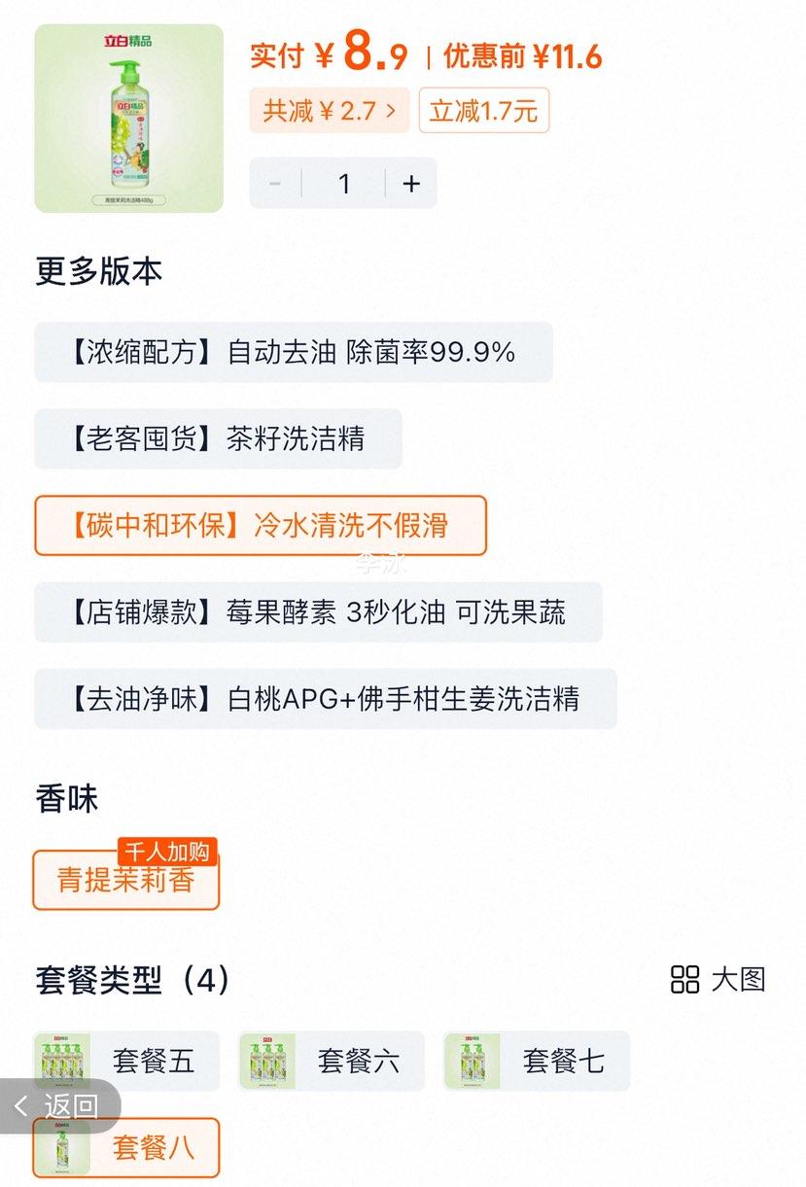This screenshot has height=1187, width=806.
Task: Tap the quantity number field
Action: (x=343, y=183)
